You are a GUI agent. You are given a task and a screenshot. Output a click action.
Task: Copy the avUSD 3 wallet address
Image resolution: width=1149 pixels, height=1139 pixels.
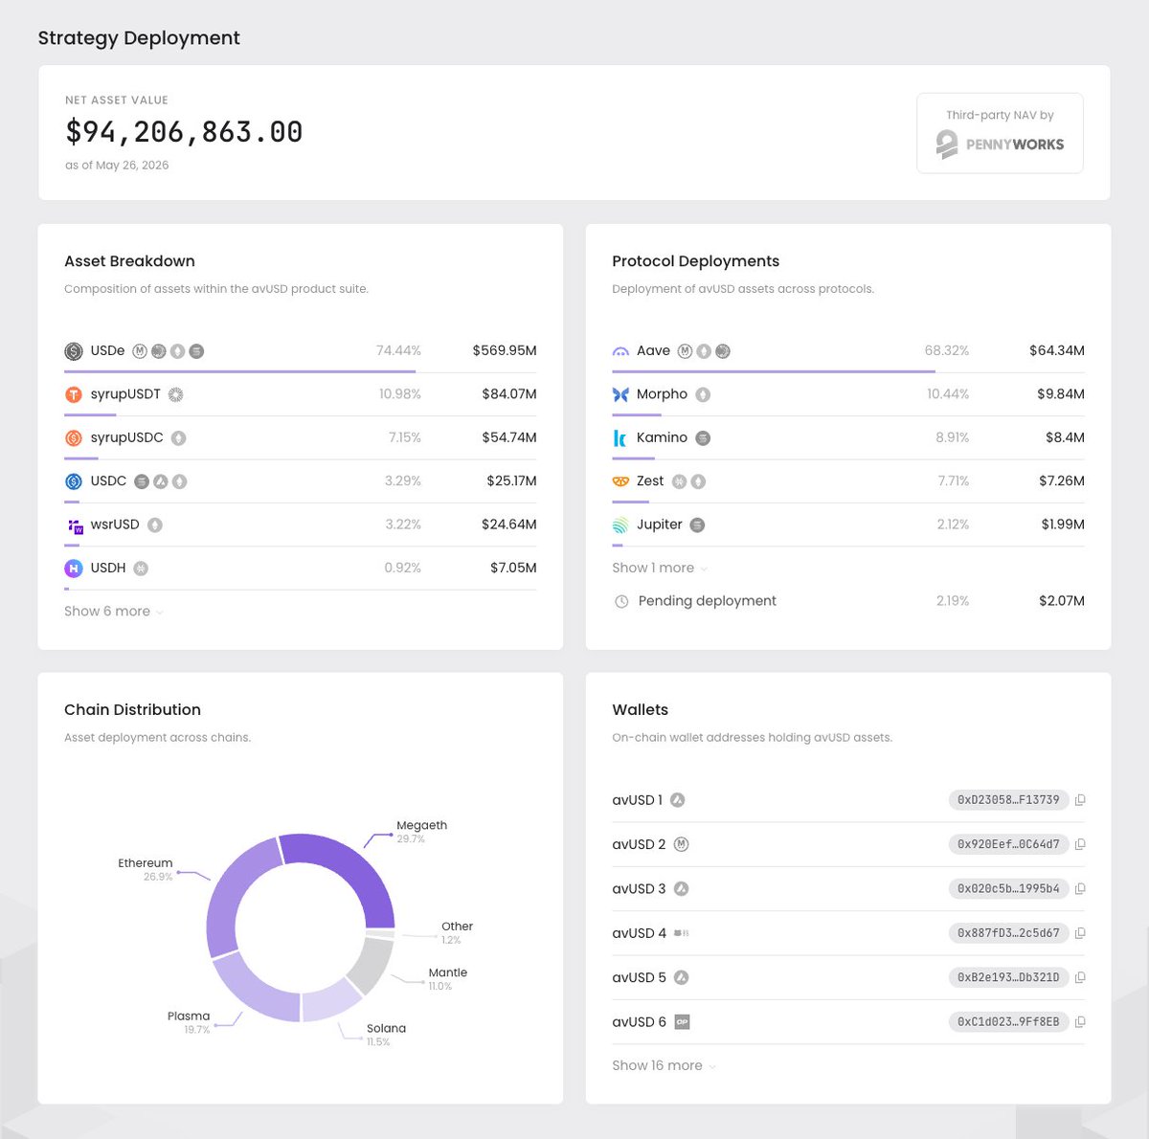[1080, 888]
